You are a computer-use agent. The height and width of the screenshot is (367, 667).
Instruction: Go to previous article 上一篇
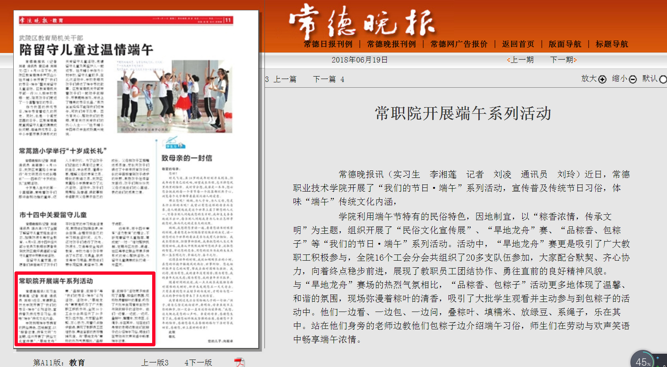[x=285, y=79]
